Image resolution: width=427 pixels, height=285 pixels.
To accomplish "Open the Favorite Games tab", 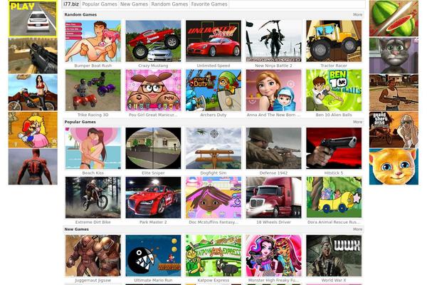I will (209, 4).
